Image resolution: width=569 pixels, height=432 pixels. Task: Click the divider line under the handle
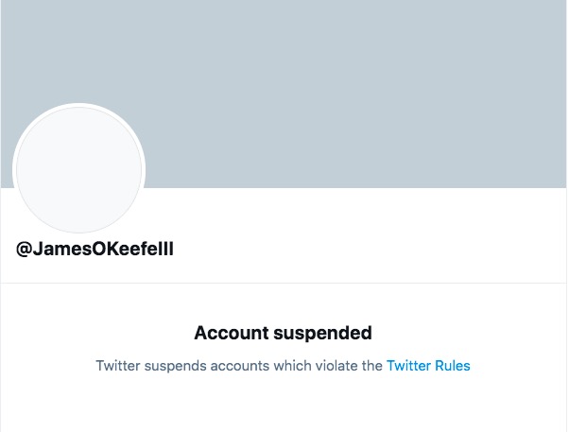click(x=284, y=283)
